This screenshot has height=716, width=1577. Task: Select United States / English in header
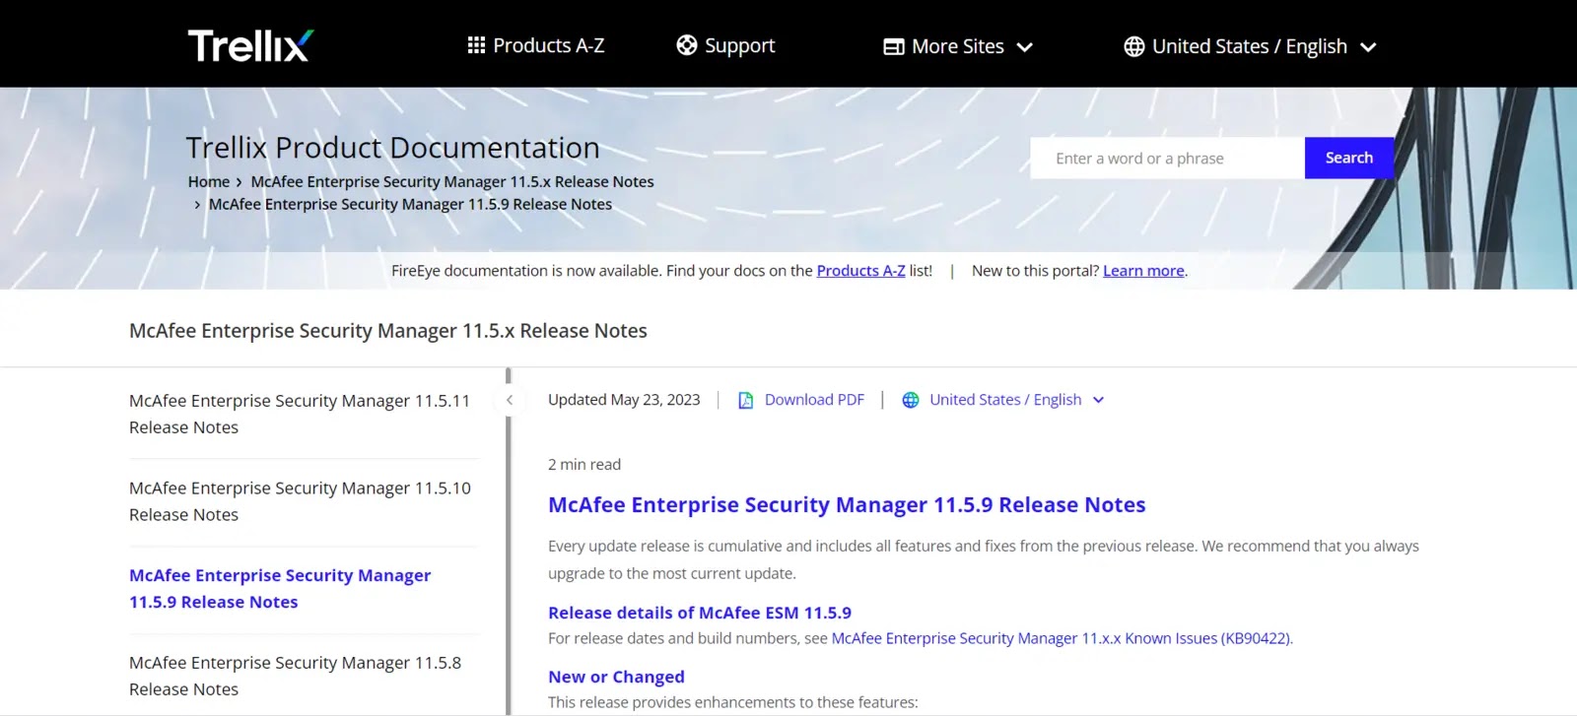click(x=1250, y=46)
